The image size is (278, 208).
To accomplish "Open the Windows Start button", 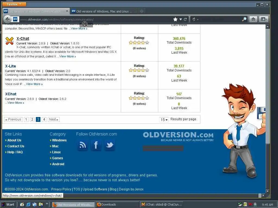I will [8, 204].
